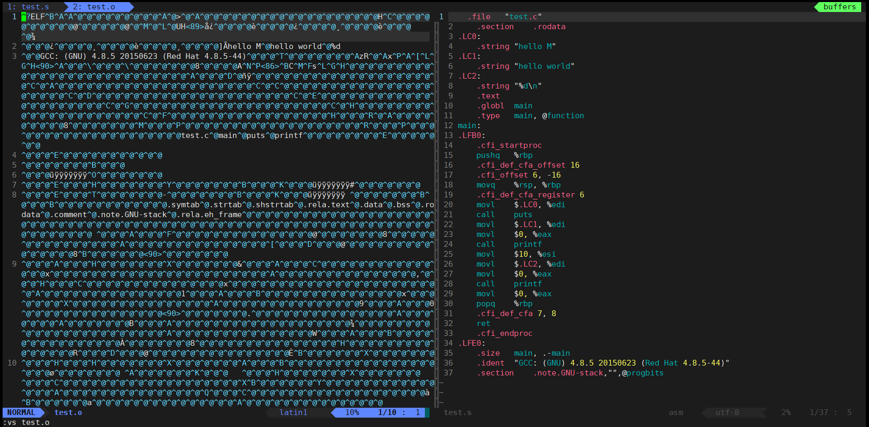
Task: Click the 'call puts' instruction
Action: pos(505,215)
